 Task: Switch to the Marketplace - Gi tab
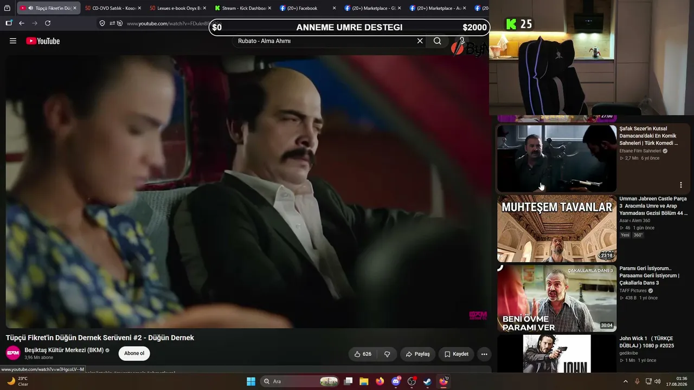coord(373,8)
